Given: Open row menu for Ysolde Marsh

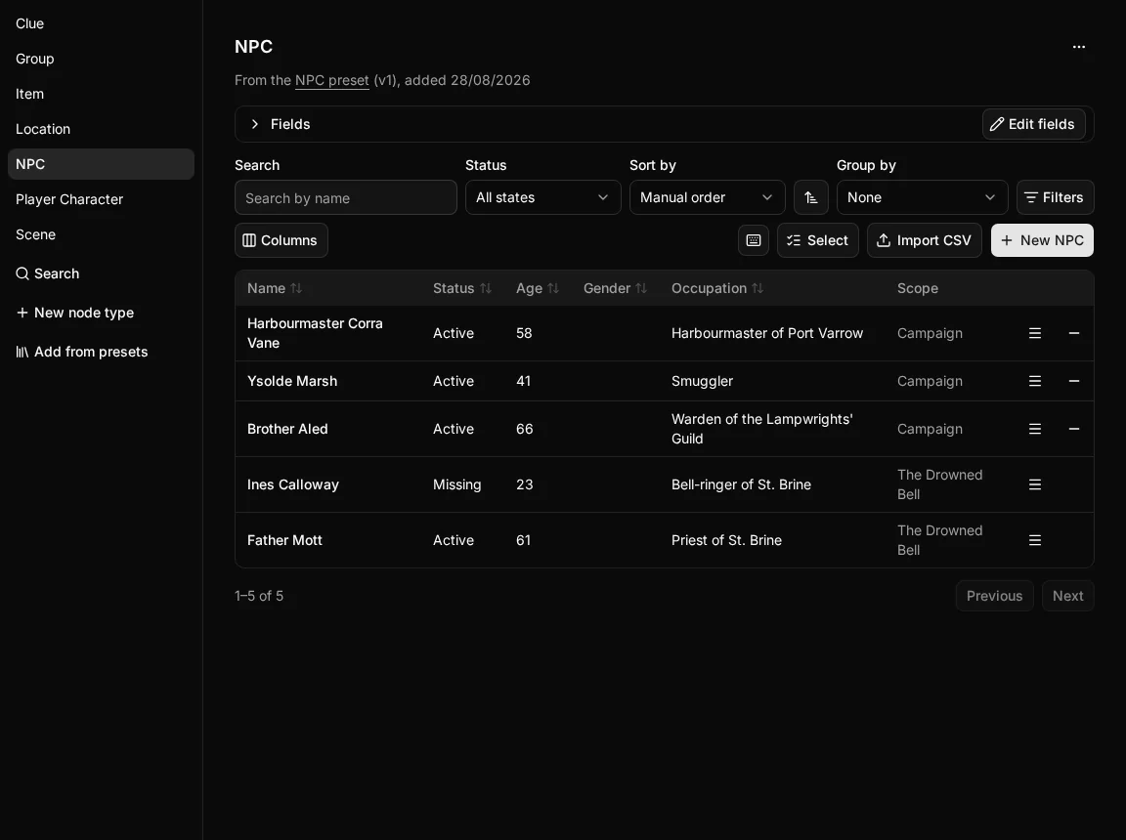Looking at the screenshot, I should pyautogui.click(x=1035, y=381).
